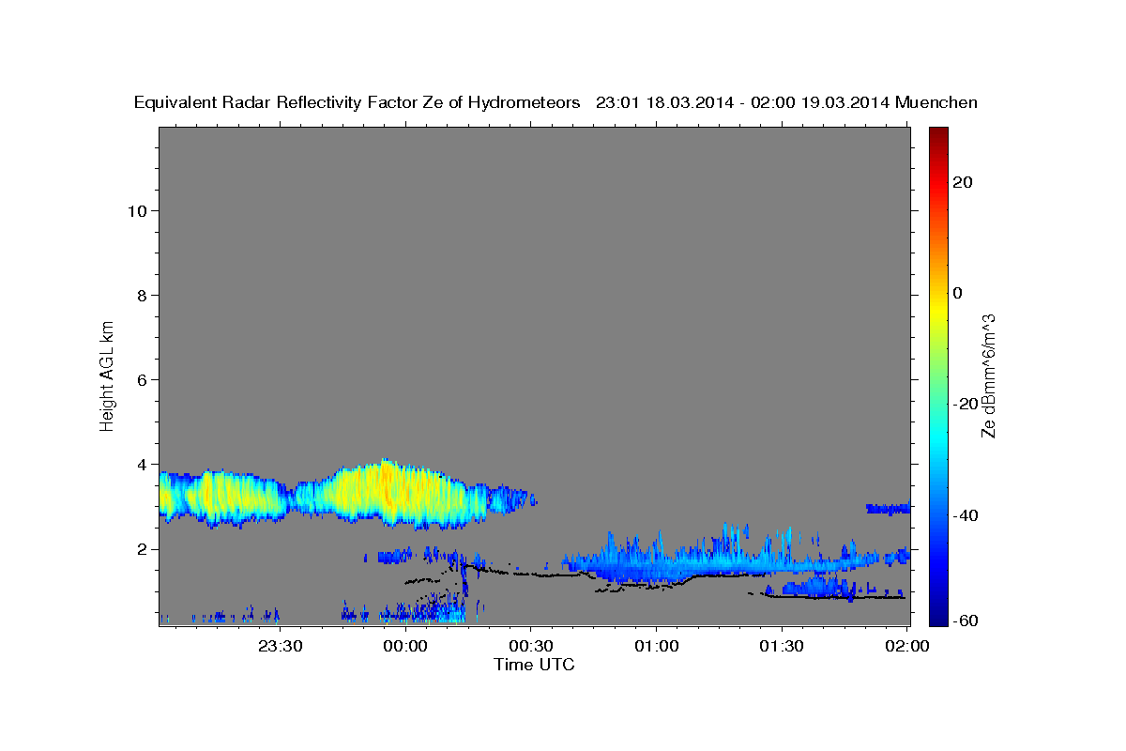Click the dark red top of the colorbar
1126x751 pixels.
[937, 134]
